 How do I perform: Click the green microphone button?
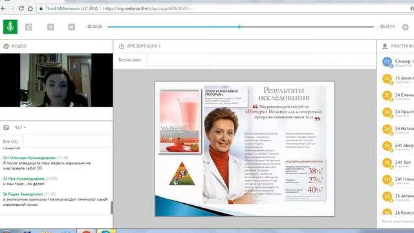[10, 27]
